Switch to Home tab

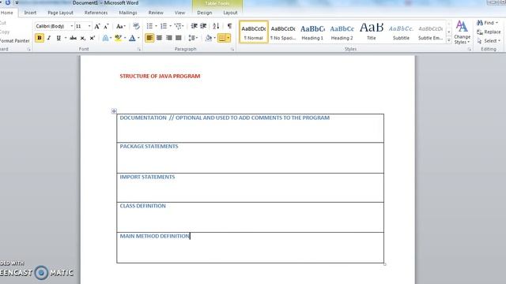(7, 13)
